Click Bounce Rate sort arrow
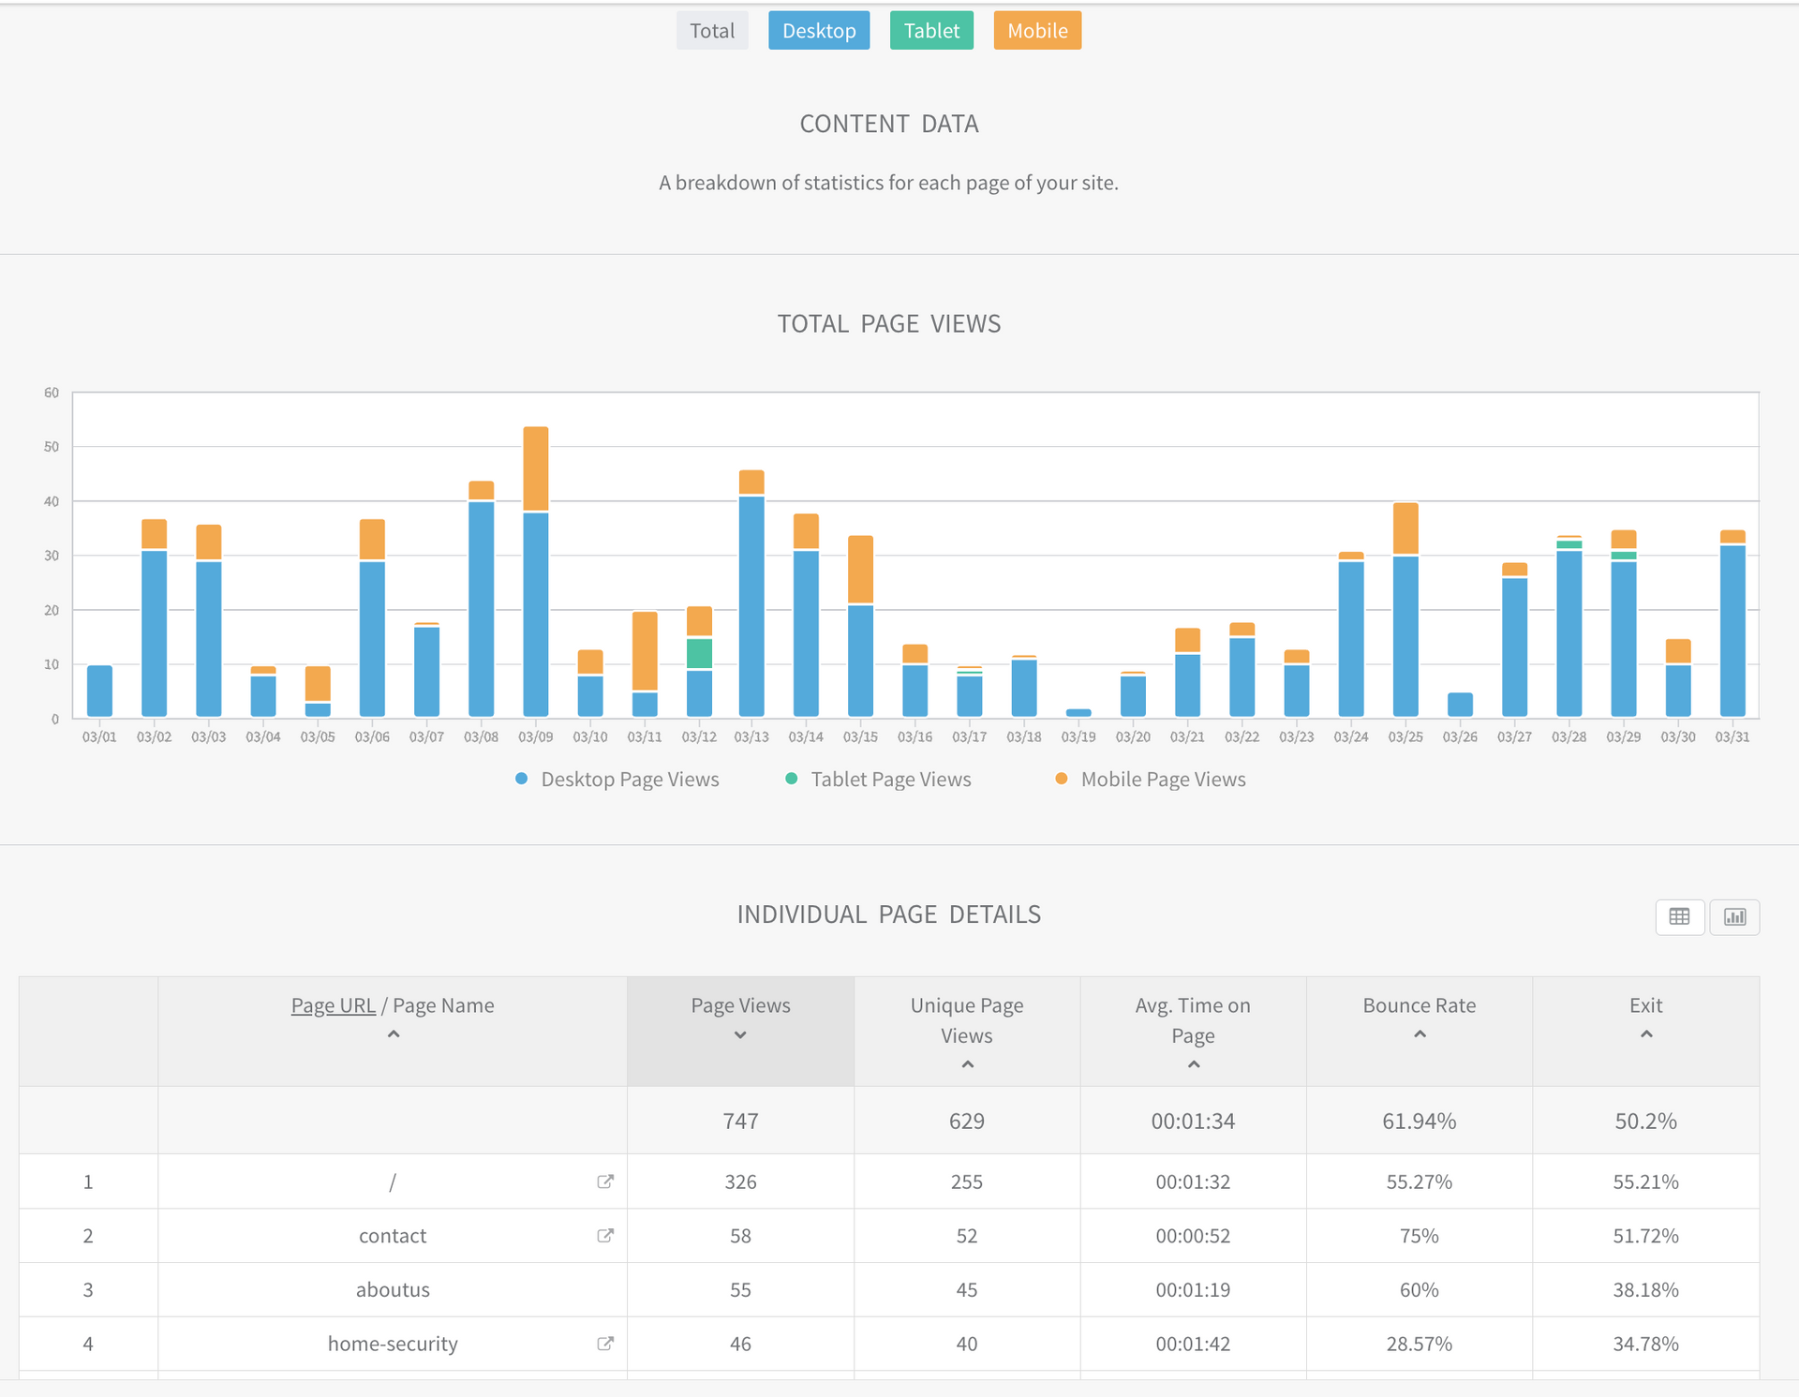Screen dimensions: 1799x1397 (1420, 1034)
